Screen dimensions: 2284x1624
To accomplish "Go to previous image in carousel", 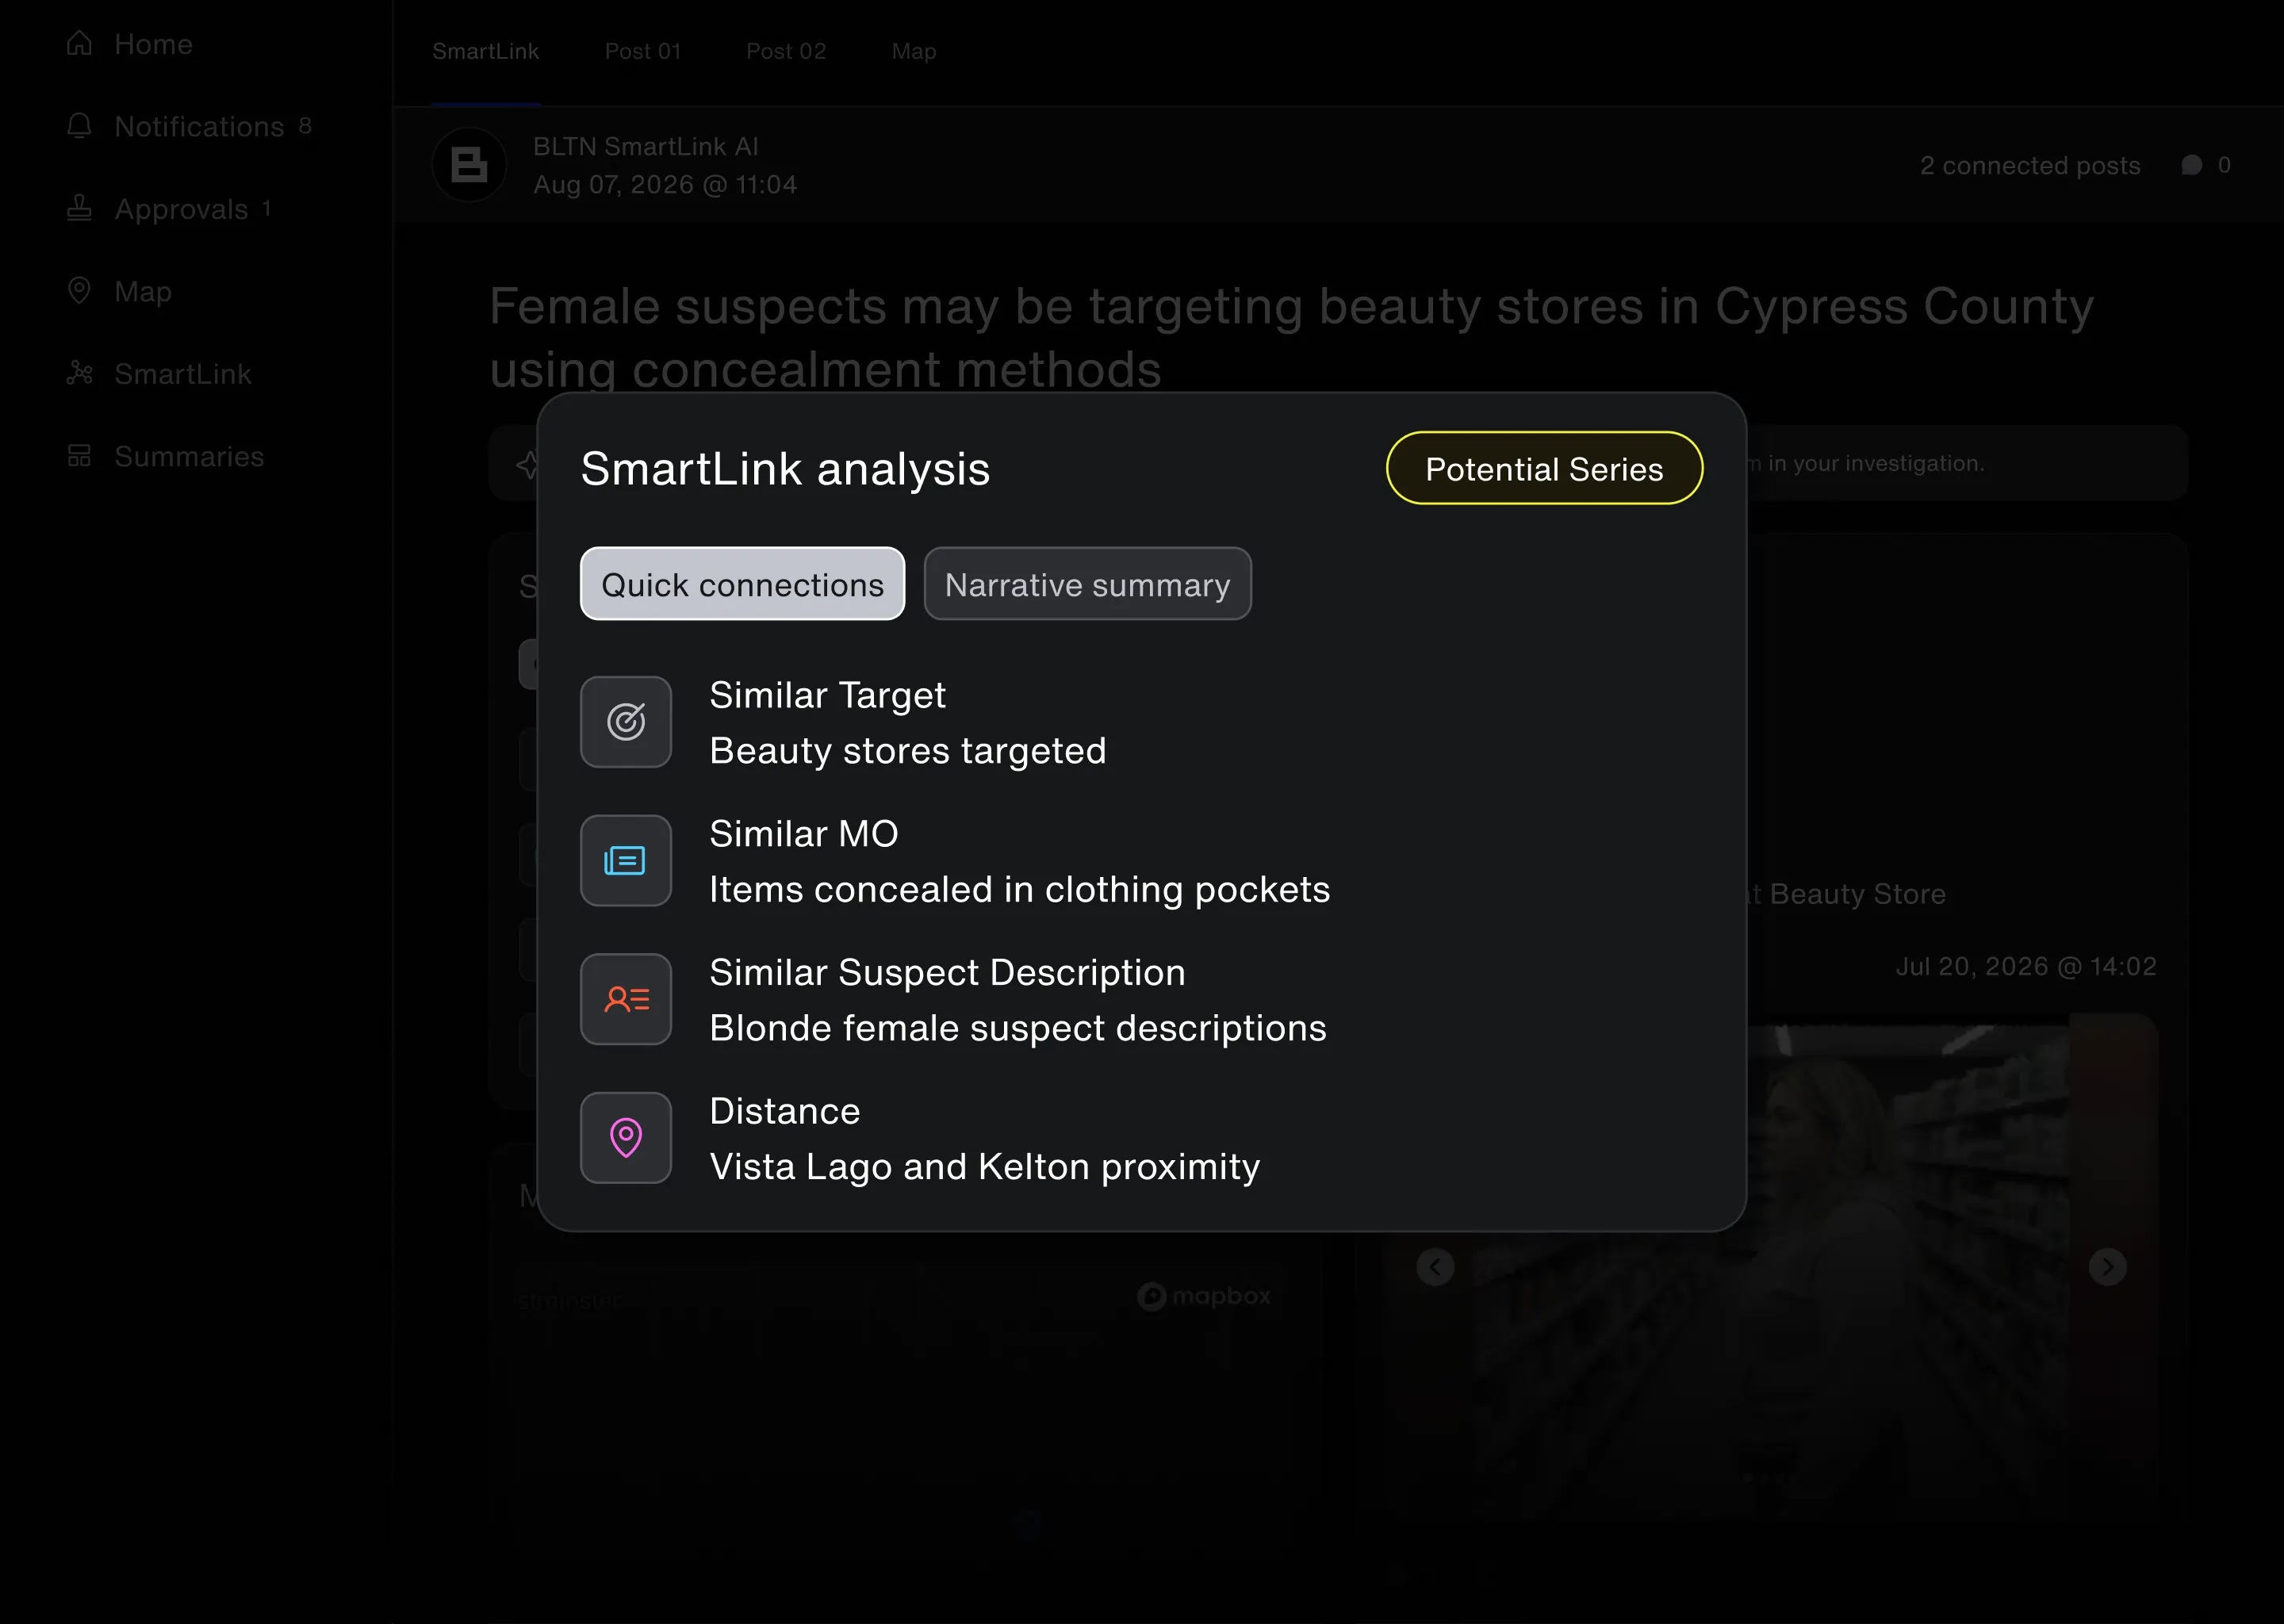I will coord(1435,1267).
